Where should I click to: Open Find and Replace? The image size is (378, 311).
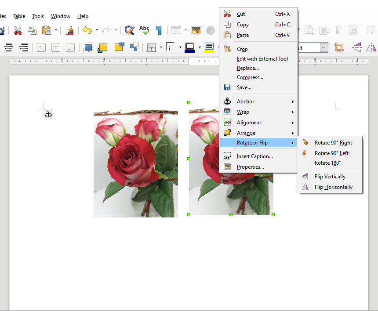129,30
